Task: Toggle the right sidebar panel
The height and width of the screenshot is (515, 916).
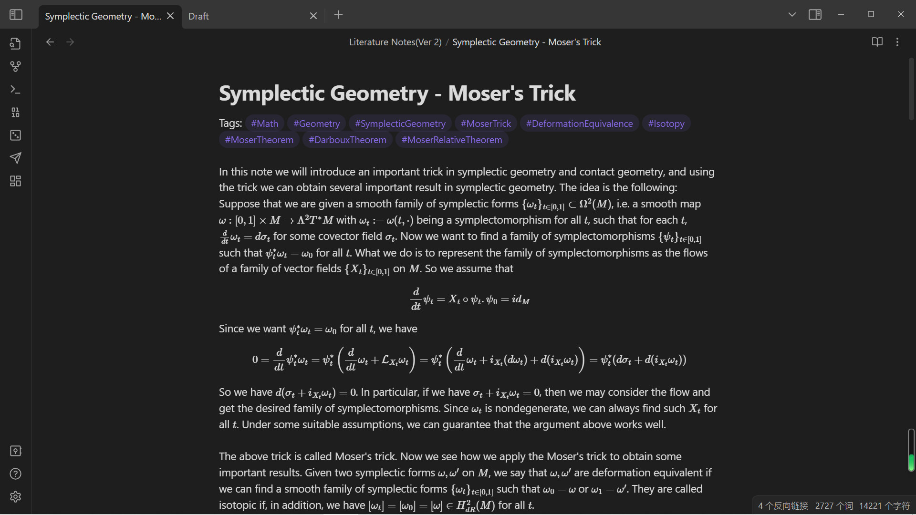Action: tap(815, 15)
